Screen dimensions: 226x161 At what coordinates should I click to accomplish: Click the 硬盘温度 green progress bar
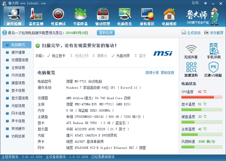pos(202,122)
